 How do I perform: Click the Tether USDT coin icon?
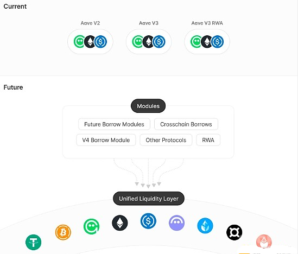[33, 242]
